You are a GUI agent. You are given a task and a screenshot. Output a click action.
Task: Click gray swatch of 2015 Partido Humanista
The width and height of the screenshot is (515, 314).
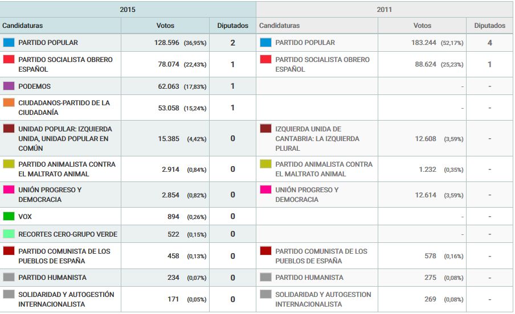9,277
